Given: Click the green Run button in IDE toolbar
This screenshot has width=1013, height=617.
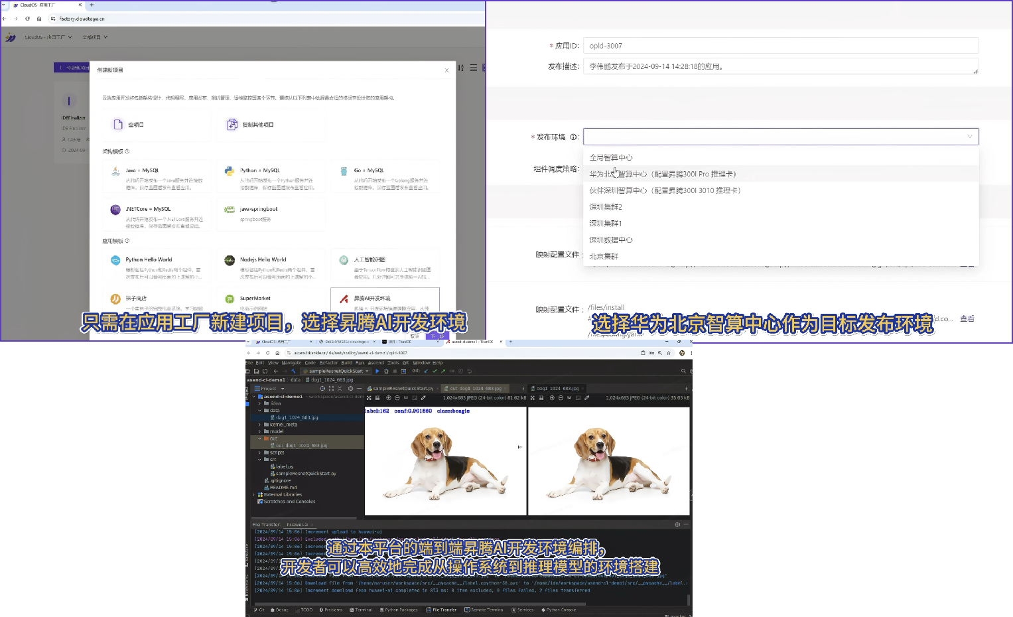Looking at the screenshot, I should [x=377, y=371].
